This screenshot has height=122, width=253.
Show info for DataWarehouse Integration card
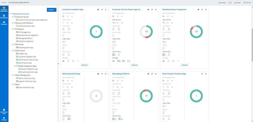[x=198, y=10]
